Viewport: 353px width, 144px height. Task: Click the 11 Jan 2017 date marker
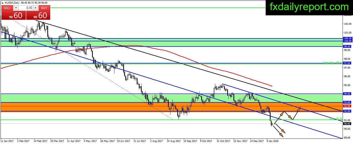click(x=8, y=141)
